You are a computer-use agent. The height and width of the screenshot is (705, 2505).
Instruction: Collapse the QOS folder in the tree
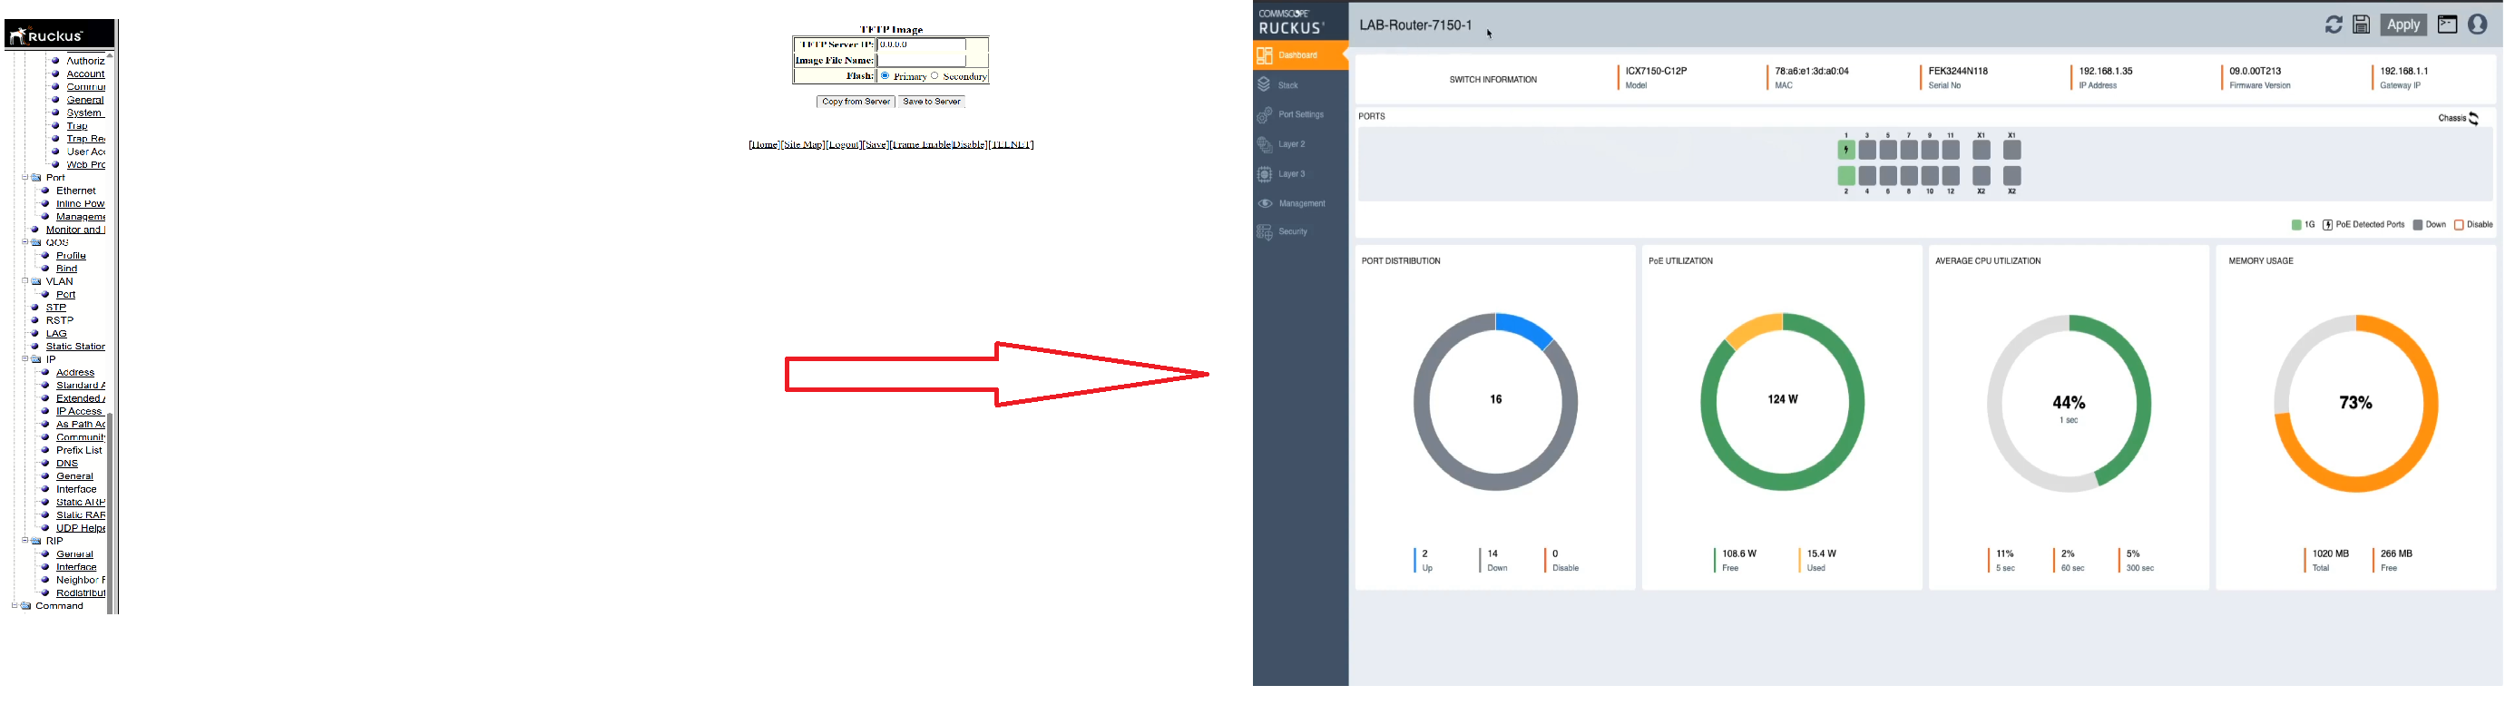[x=25, y=242]
